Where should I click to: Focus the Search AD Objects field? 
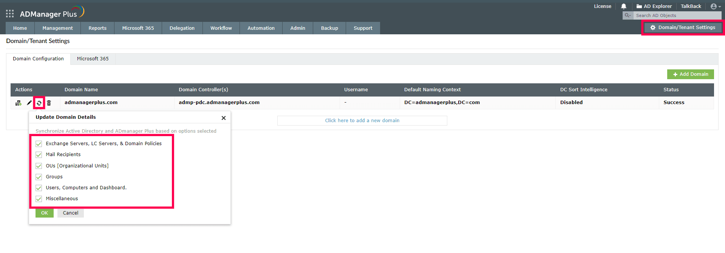(677, 15)
